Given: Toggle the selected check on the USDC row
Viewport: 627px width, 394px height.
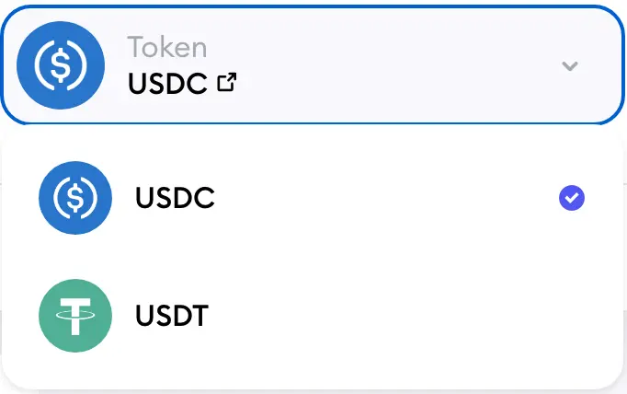Looking at the screenshot, I should pyautogui.click(x=572, y=198).
